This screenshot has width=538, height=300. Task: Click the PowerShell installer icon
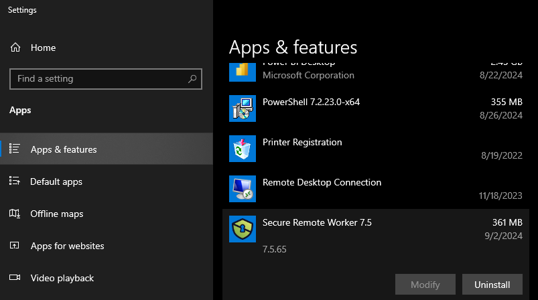[x=243, y=108]
